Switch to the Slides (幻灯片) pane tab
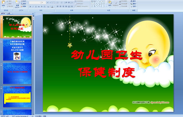Viewport: 183px width, 117px height. tap(3, 14)
